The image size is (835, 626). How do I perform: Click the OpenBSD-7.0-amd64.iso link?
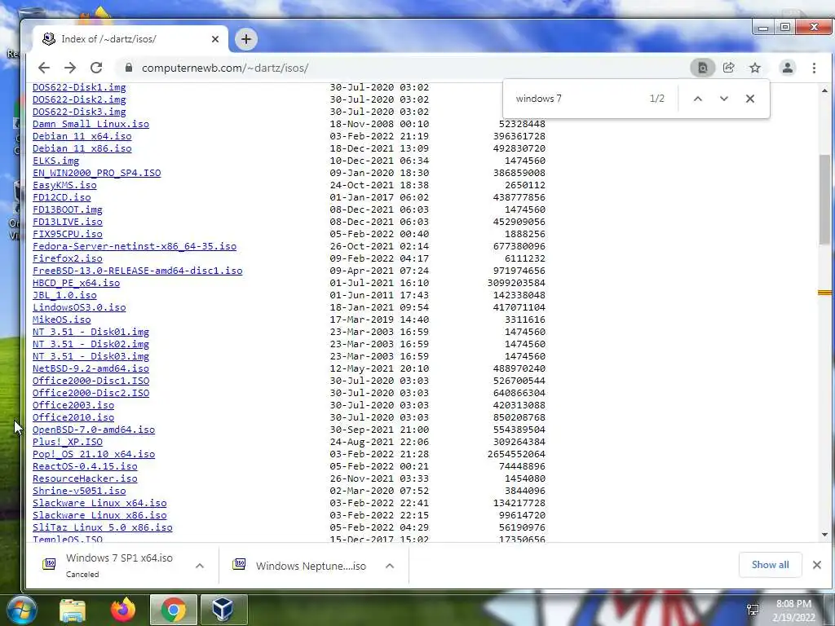point(94,430)
